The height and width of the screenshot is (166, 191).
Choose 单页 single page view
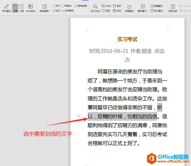click(x=117, y=6)
